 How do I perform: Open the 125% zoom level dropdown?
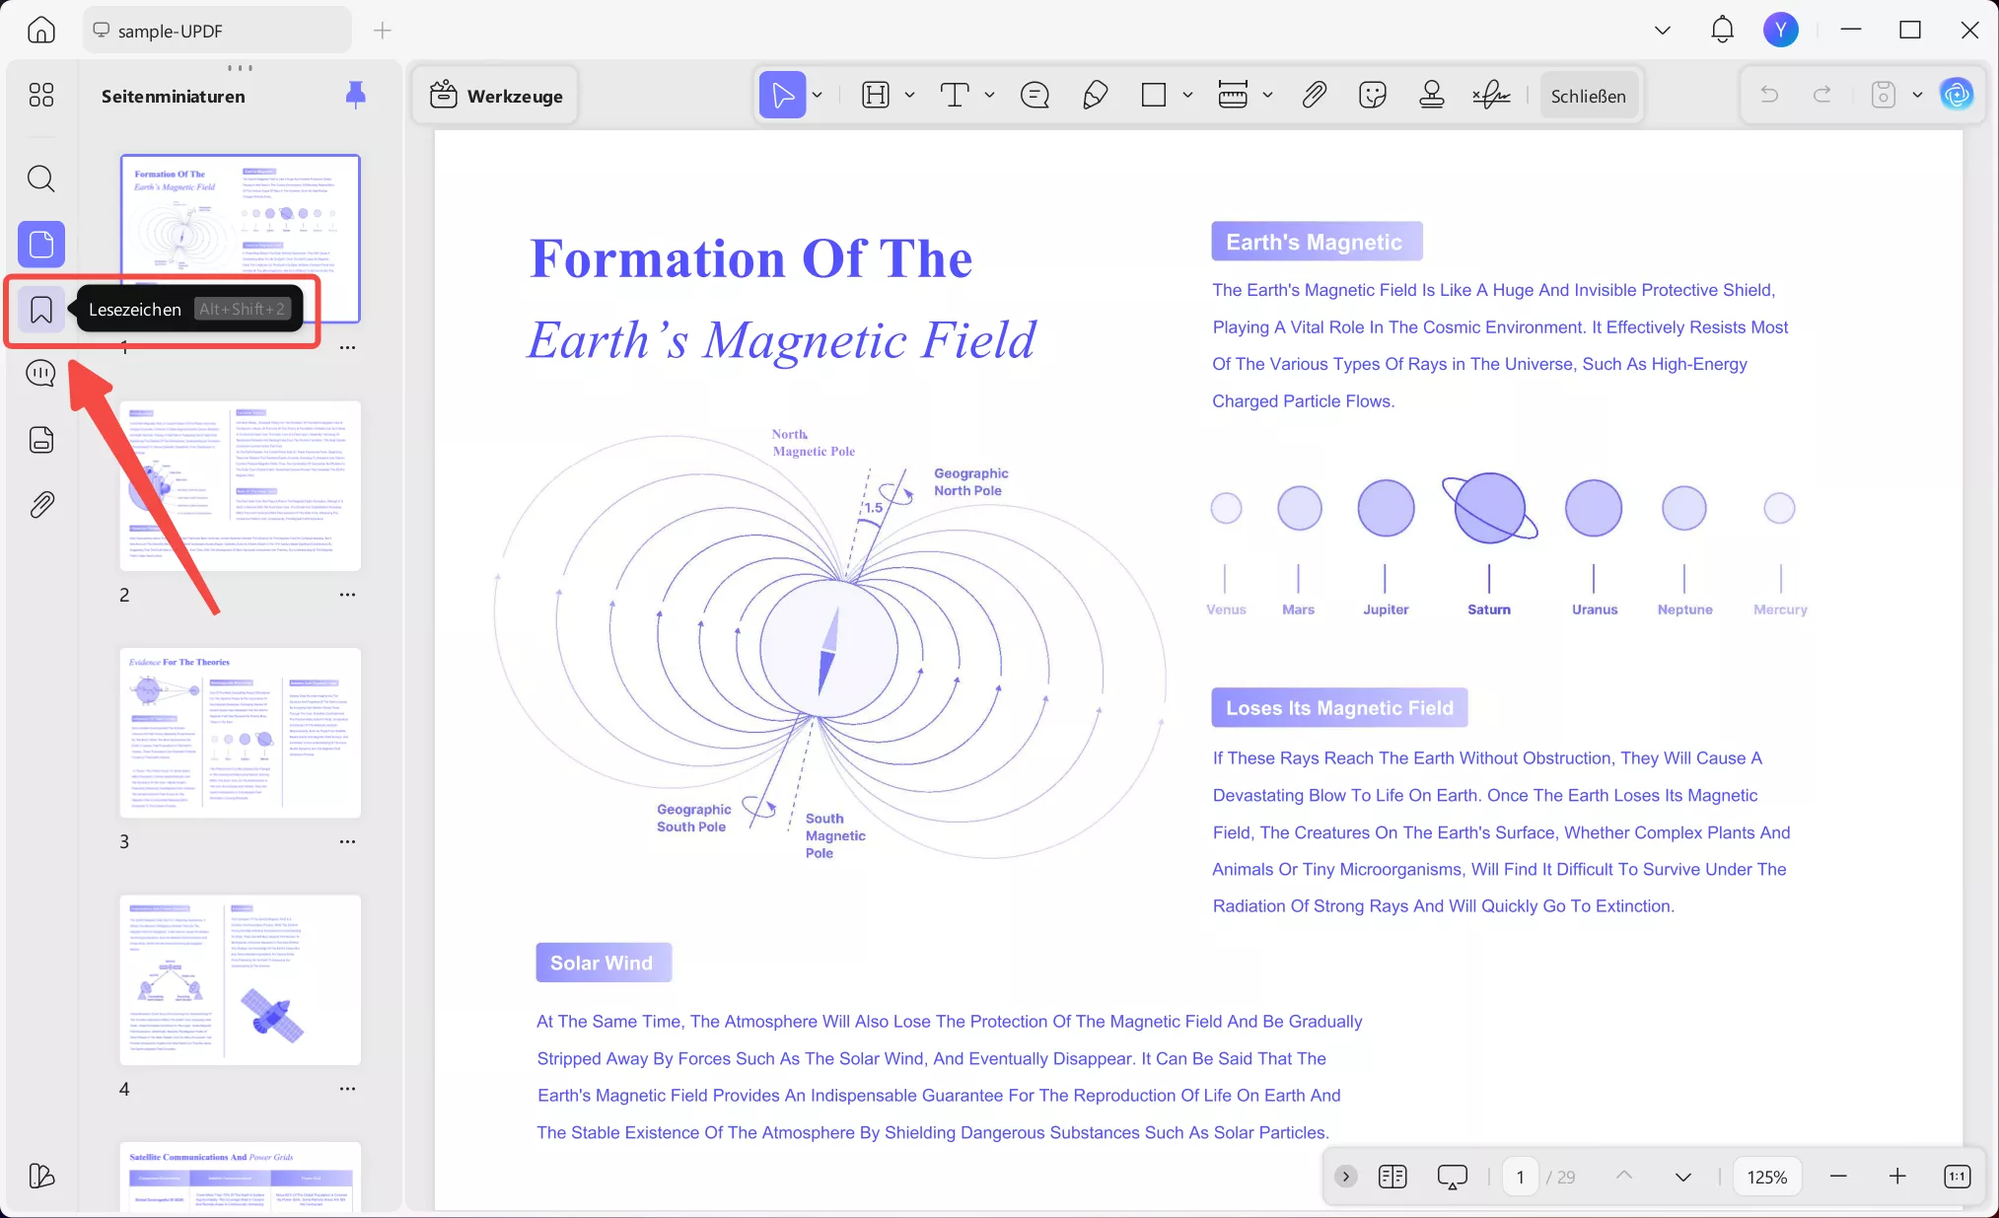(1766, 1177)
